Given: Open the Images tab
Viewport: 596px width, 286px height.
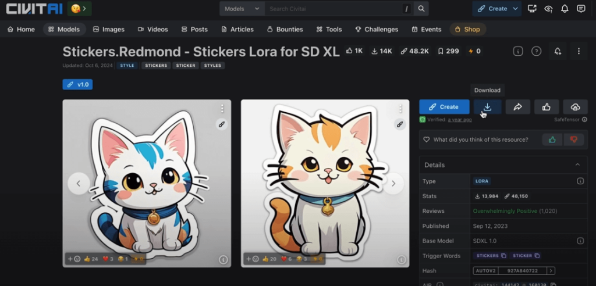Looking at the screenshot, I should [108, 29].
